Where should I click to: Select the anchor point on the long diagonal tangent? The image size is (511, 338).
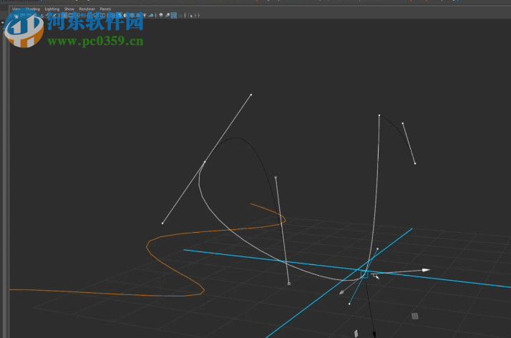205,162
